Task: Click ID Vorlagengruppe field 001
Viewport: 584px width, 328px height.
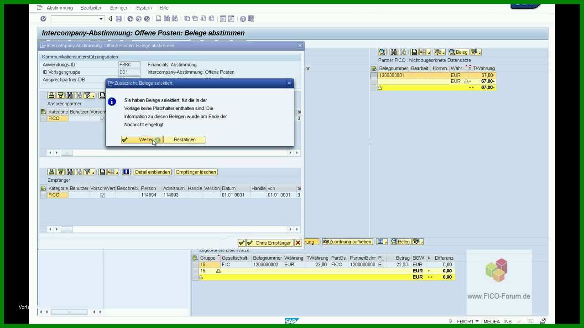Action: coord(129,72)
